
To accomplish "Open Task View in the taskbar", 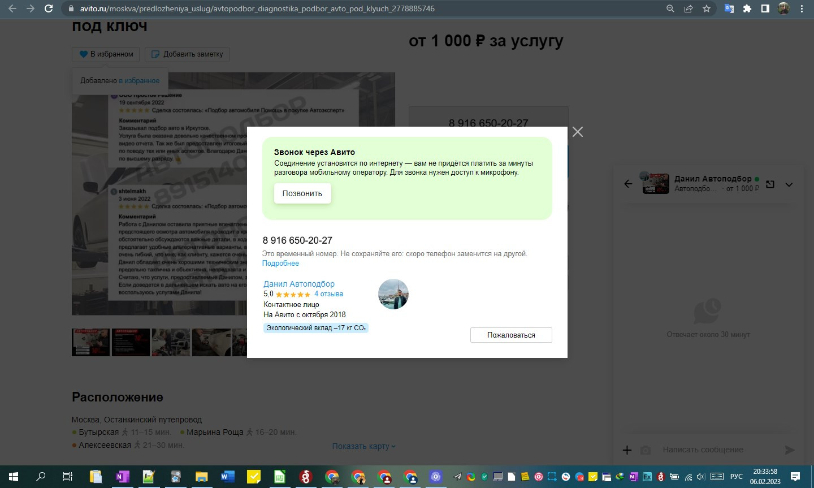I will tap(68, 477).
